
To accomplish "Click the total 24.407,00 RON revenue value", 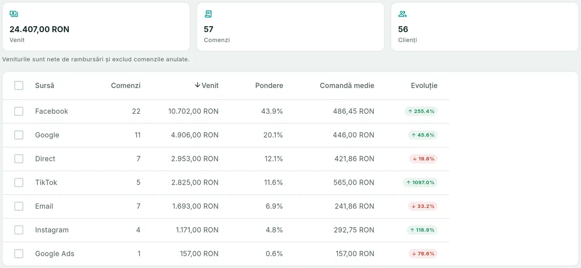I will click(x=40, y=29).
